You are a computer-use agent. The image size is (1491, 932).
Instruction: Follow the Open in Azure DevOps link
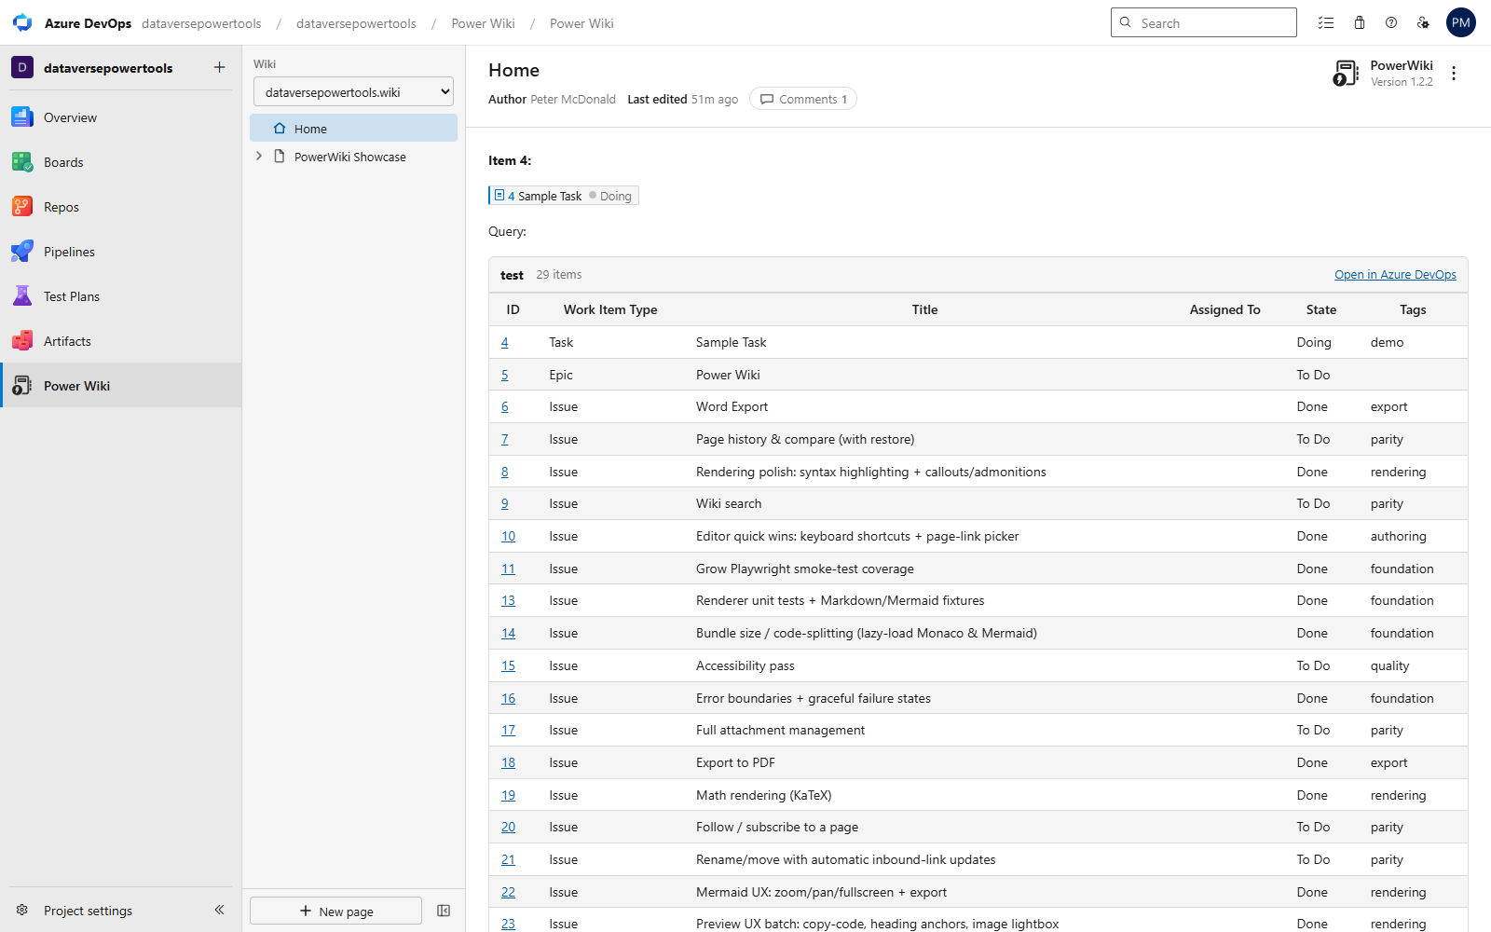pyautogui.click(x=1395, y=274)
